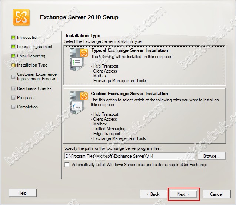Click the green License Agreement step indicator

[x=13, y=47]
